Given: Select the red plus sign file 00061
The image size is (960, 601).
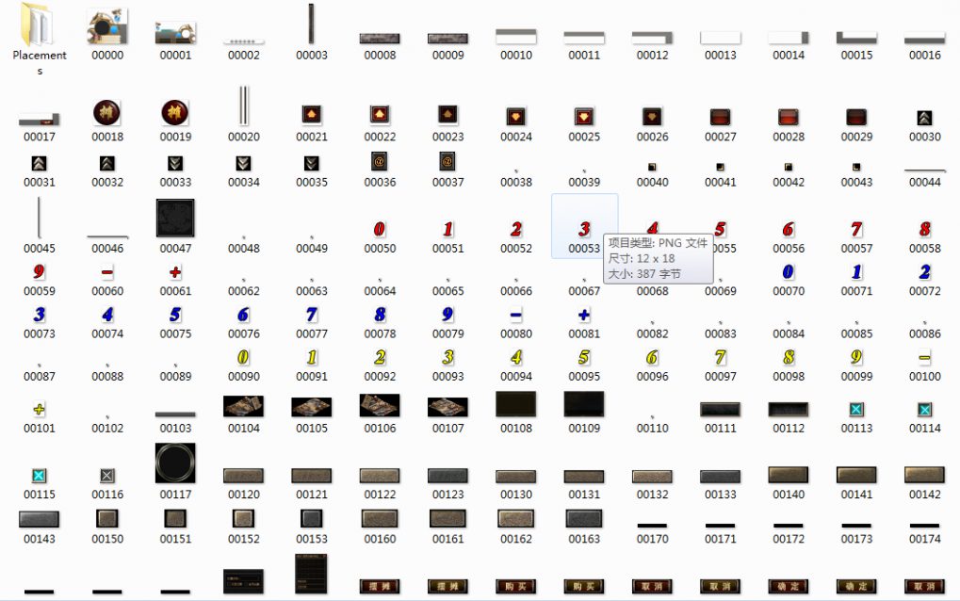Looking at the screenshot, I should 175,272.
